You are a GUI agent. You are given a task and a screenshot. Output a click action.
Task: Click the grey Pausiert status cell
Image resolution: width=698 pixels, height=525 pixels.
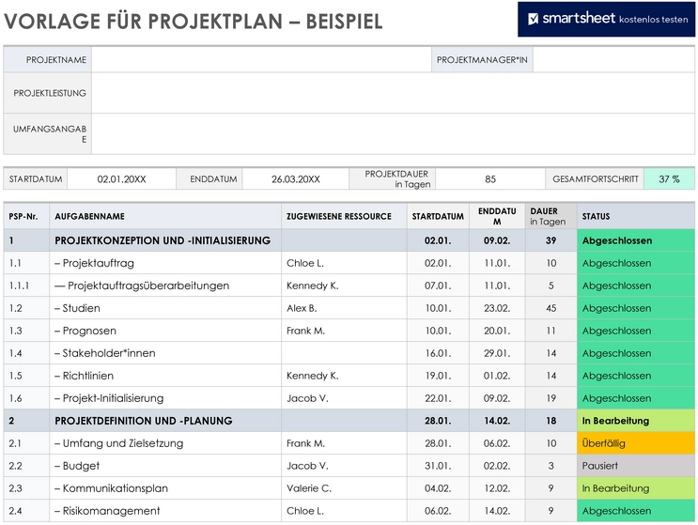pyautogui.click(x=636, y=466)
